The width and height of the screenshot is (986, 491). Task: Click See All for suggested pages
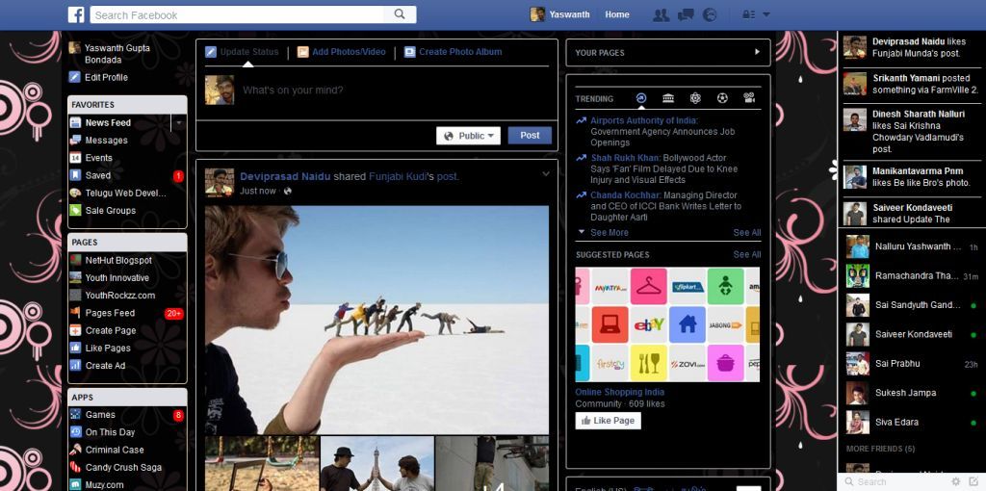pyautogui.click(x=747, y=254)
